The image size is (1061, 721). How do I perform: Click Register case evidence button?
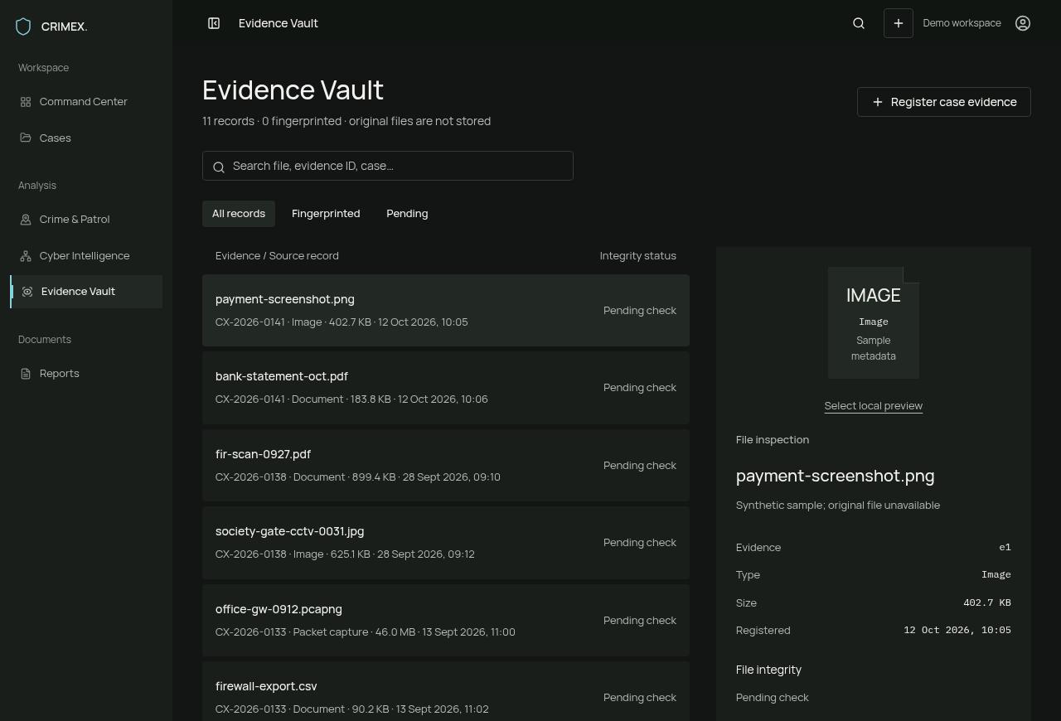tap(944, 102)
